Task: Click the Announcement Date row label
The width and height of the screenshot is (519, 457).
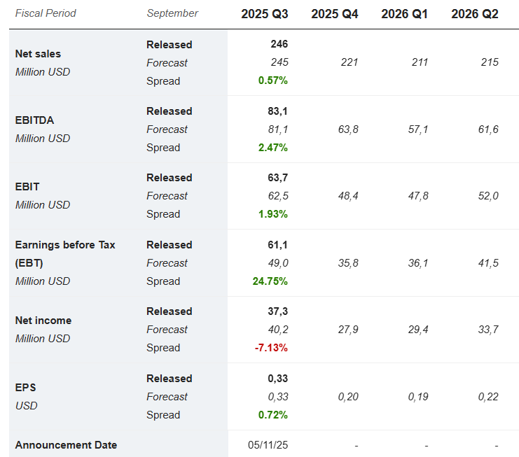Action: (x=66, y=445)
